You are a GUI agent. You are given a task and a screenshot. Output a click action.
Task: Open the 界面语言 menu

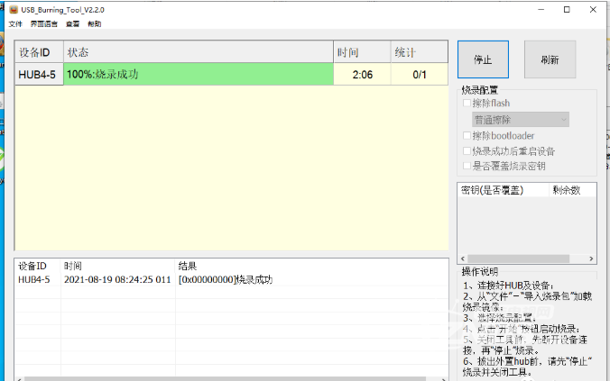click(x=44, y=23)
